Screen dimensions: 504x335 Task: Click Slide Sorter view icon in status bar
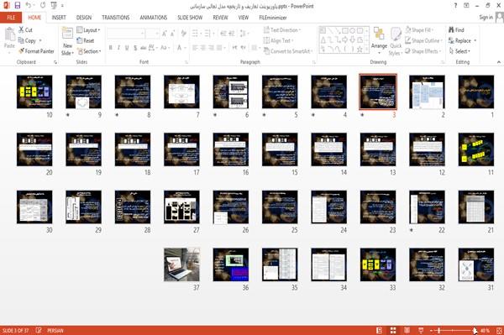tap(393, 330)
